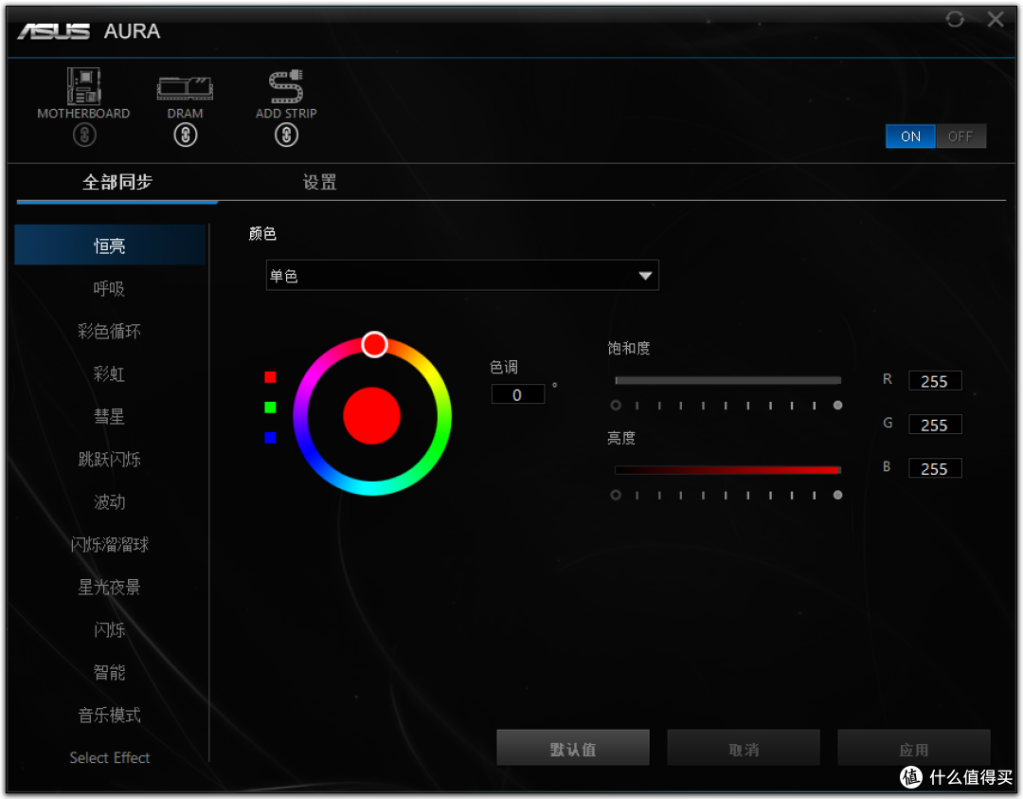Viewport: 1023px width, 799px height.
Task: Set brightness to minimum end marker
Action: 616,496
